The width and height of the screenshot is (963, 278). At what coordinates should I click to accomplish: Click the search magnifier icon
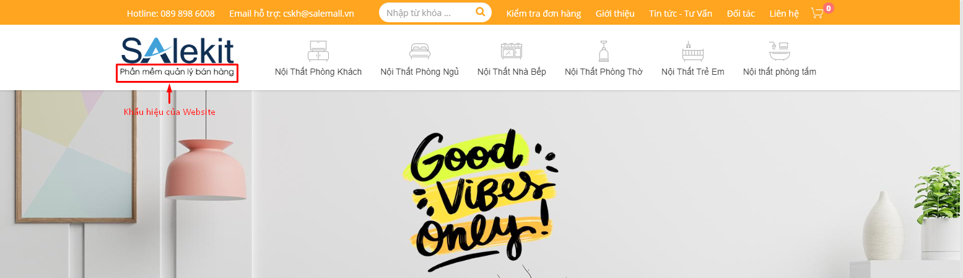coord(480,12)
